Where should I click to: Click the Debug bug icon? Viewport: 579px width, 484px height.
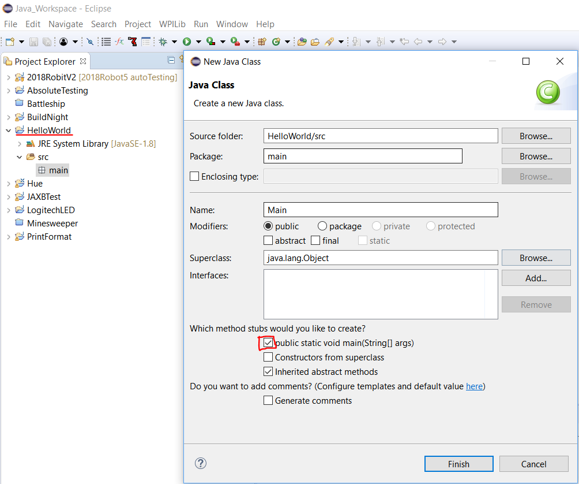tap(163, 42)
